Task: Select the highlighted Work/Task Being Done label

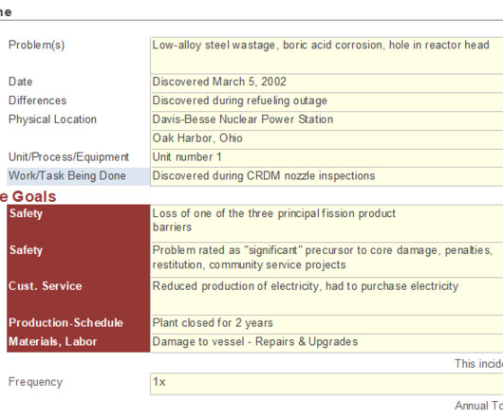Action: 78,176
